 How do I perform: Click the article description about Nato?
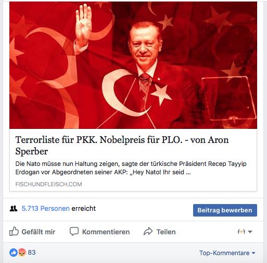click(131, 168)
